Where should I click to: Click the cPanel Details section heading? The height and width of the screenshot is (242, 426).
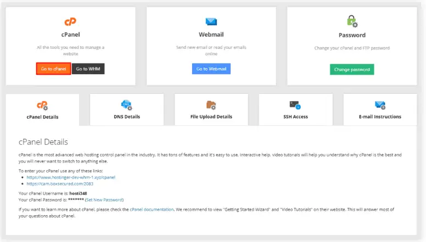pos(43,142)
